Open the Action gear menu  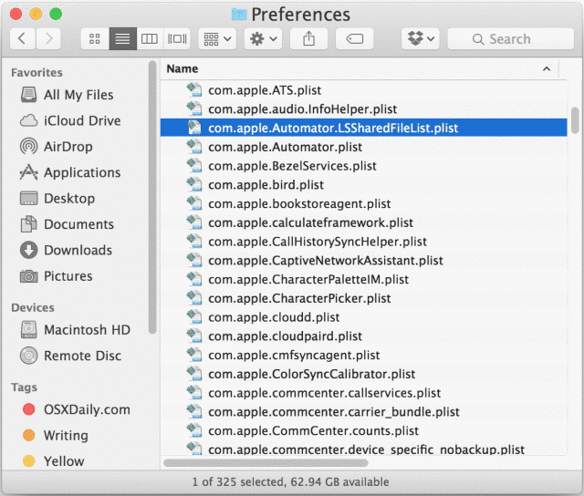[x=263, y=39]
